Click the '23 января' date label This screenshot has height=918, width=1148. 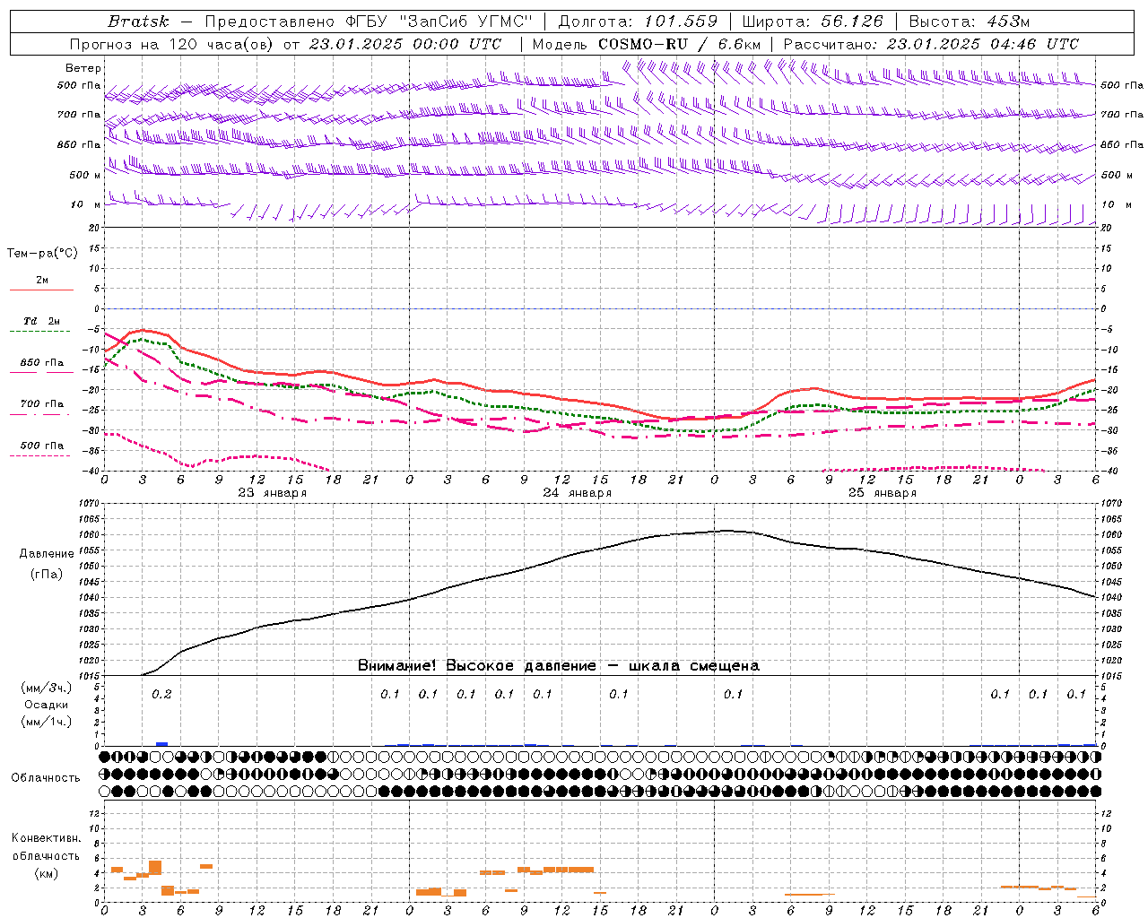273,493
